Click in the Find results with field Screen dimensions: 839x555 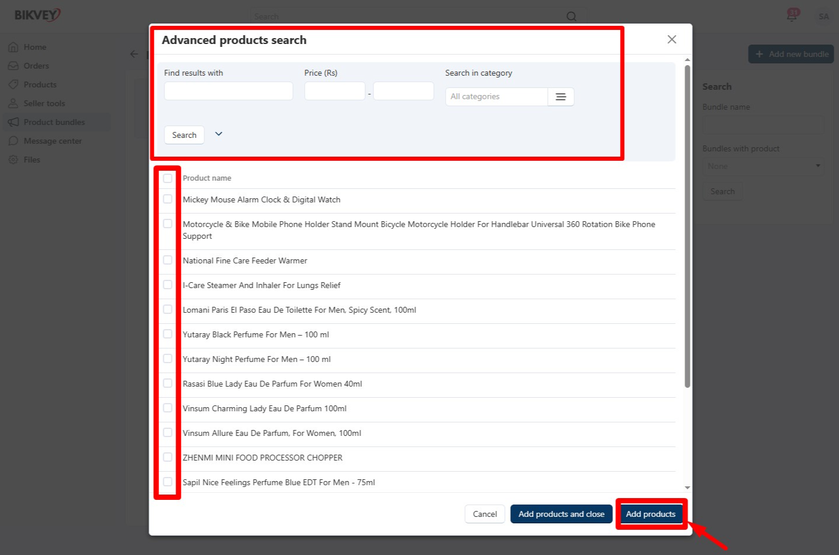pyautogui.click(x=228, y=91)
